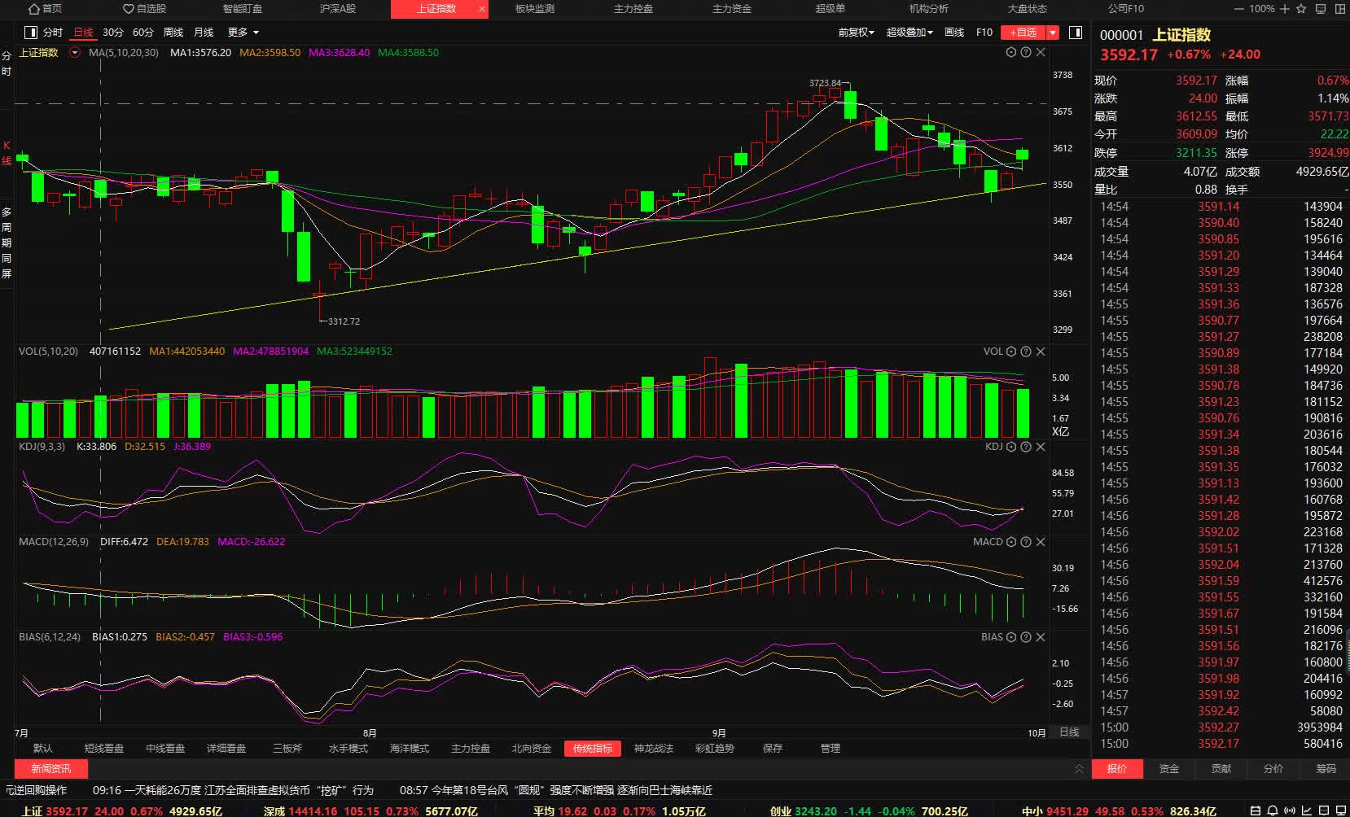Add stock with +自选 button
Viewport: 1350px width, 817px height.
coord(1023,33)
